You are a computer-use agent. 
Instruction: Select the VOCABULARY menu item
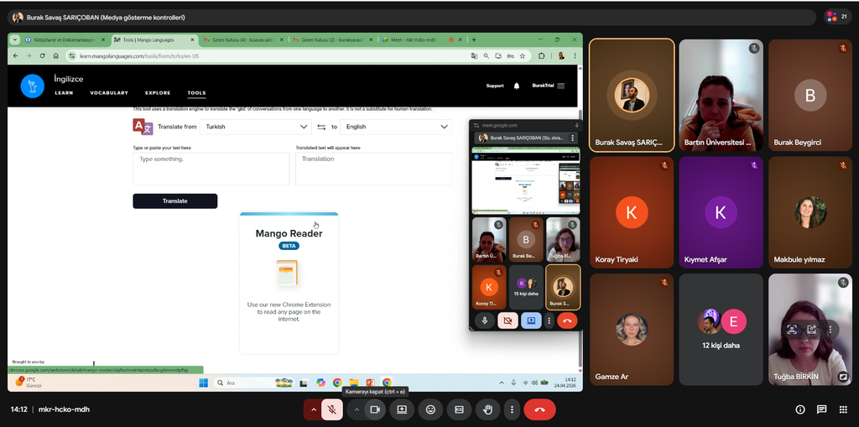109,93
